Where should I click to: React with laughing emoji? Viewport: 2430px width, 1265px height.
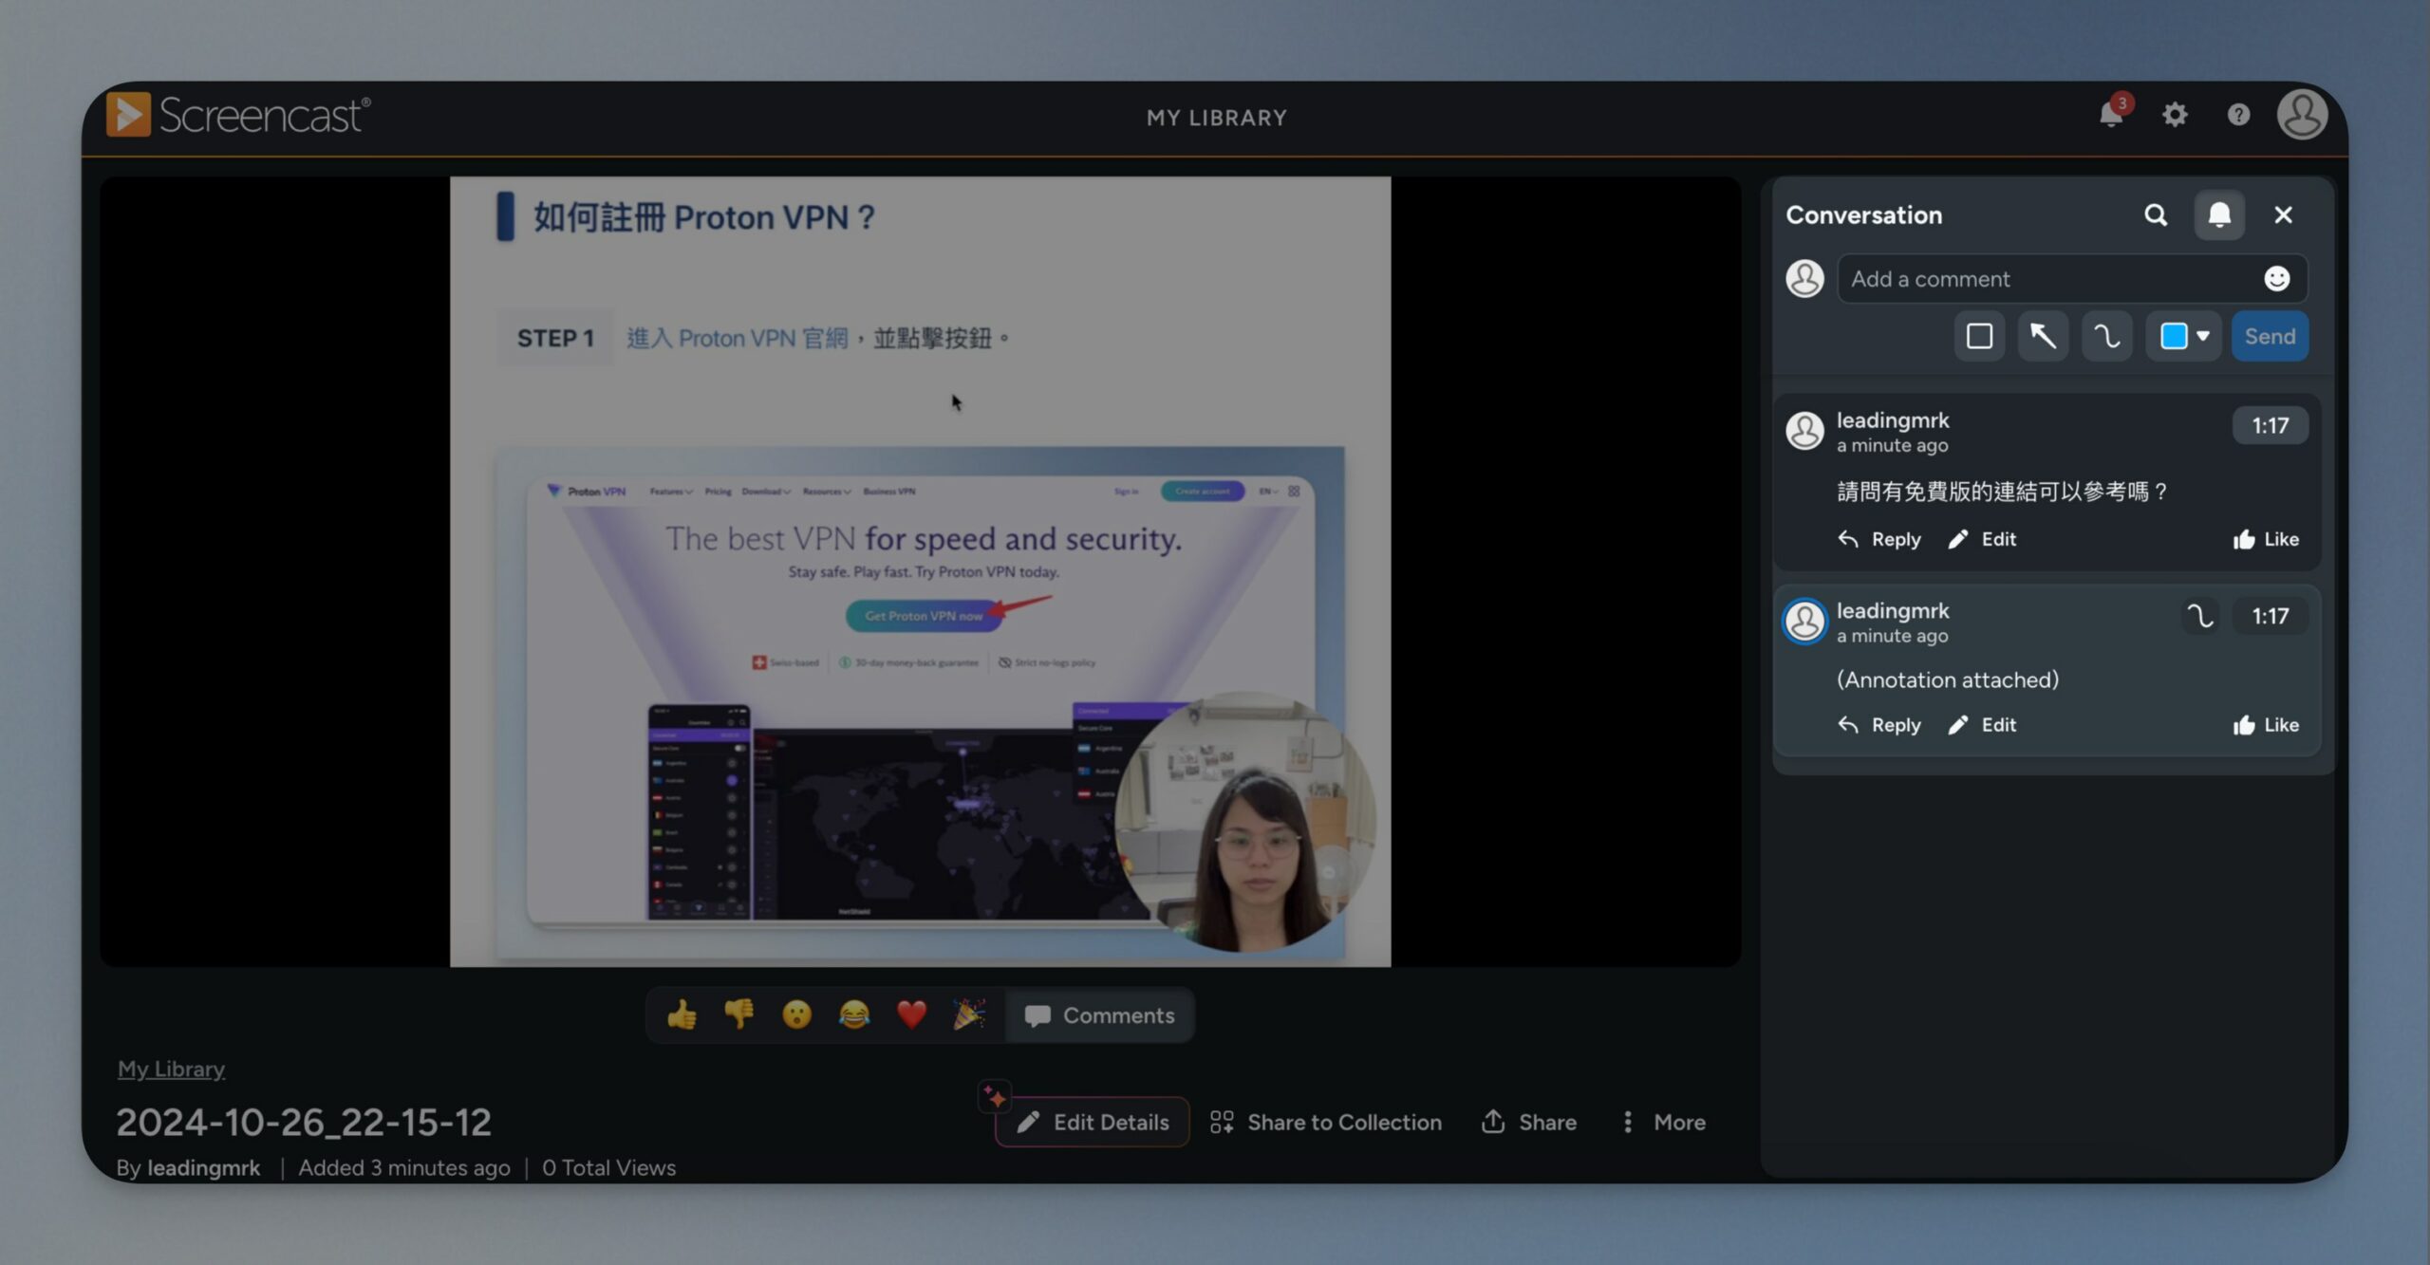853,1015
